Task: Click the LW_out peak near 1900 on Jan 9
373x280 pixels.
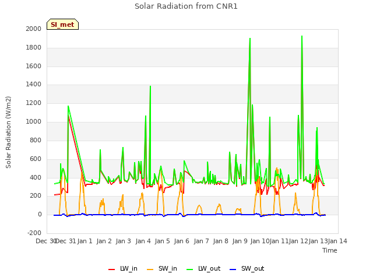Action: point(250,38)
